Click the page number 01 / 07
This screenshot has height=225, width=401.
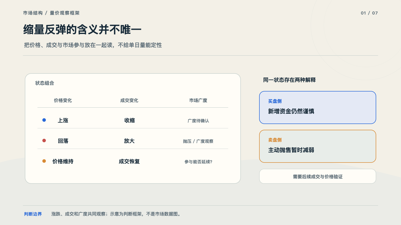pos(369,13)
